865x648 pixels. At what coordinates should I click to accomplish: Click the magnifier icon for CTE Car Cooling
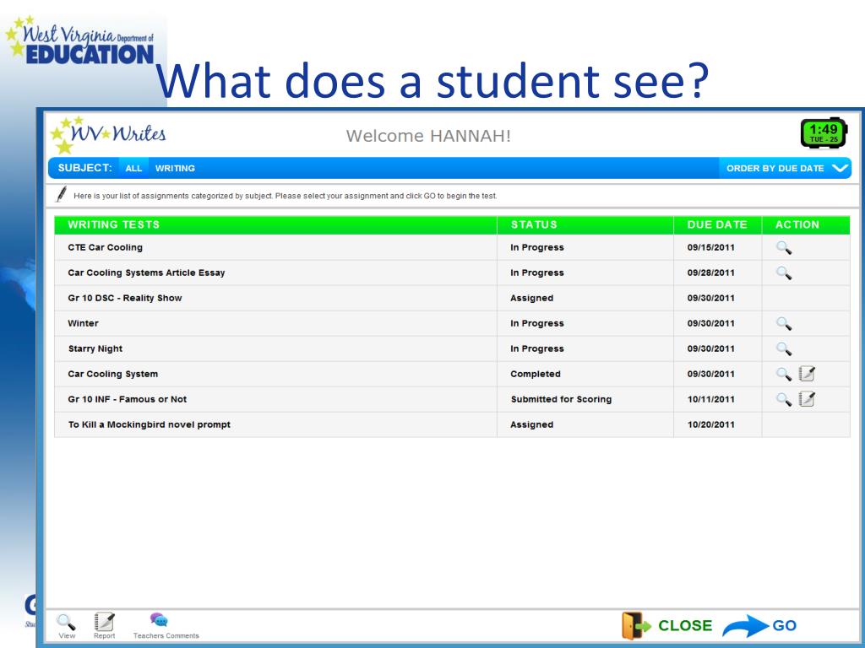click(x=784, y=248)
